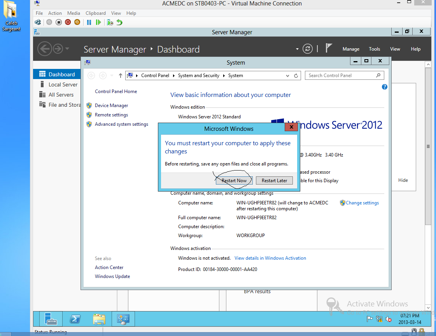Open the Clipboard menu
The height and width of the screenshot is (336, 436).
click(x=96, y=13)
